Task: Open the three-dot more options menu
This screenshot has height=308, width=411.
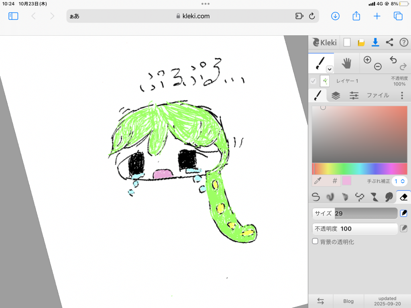Action: click(x=402, y=95)
